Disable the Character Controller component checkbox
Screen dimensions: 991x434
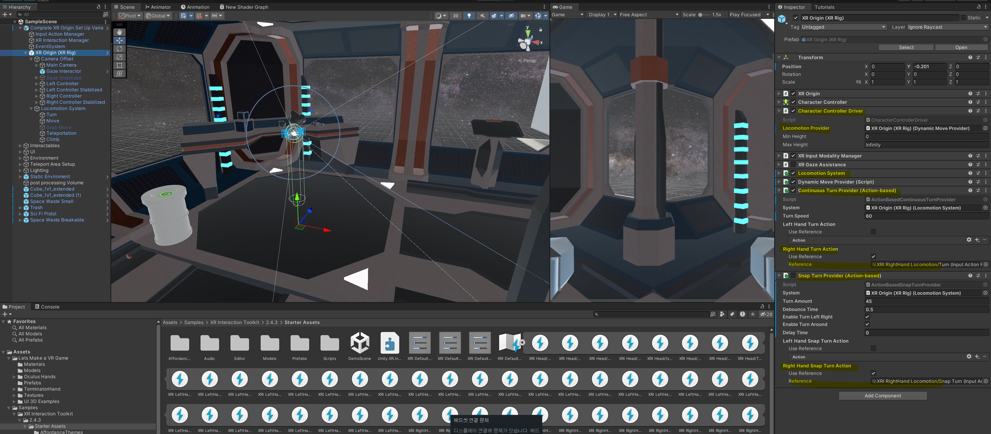(x=793, y=102)
